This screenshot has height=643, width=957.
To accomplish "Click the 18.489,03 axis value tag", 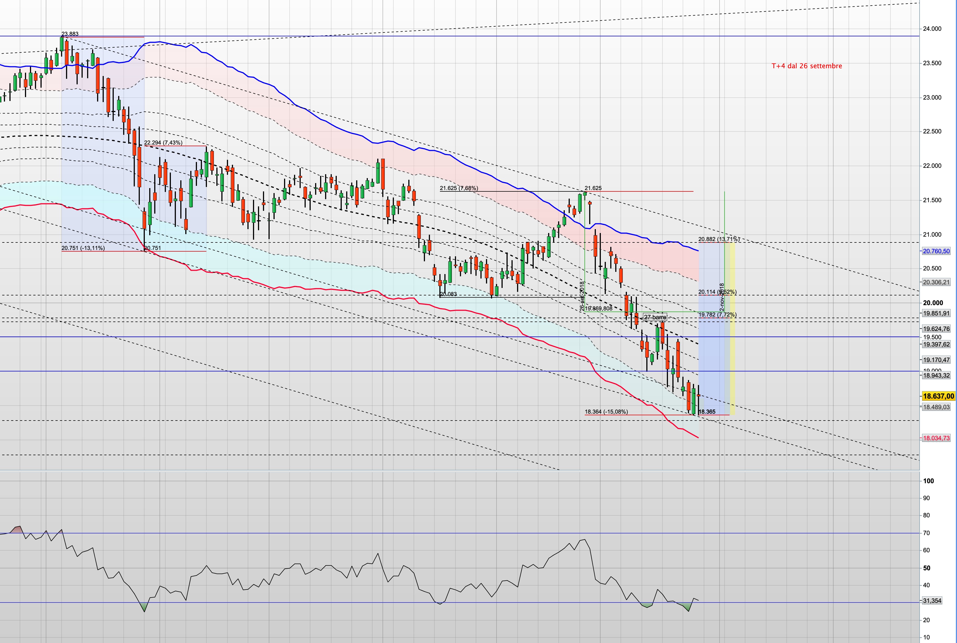I will pyautogui.click(x=936, y=407).
